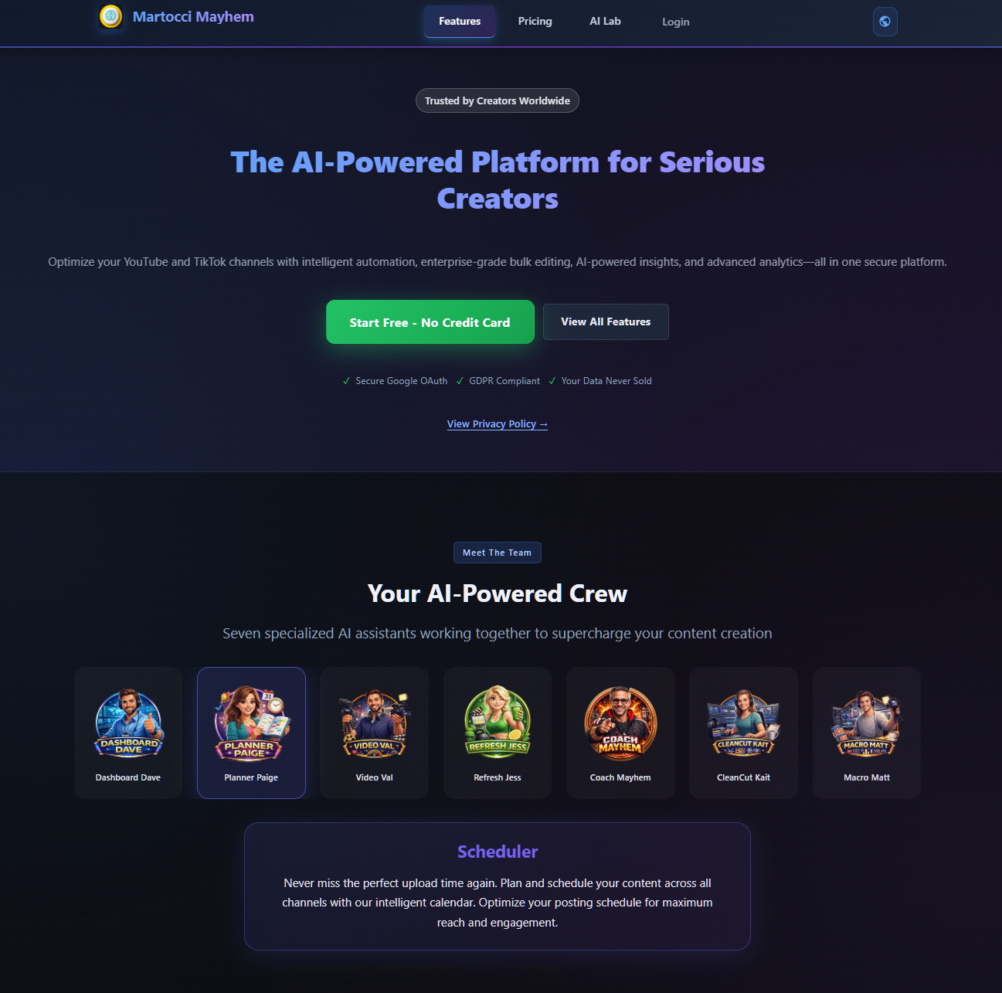Click the Scheduler description card
Viewport: 1002px width, 993px height.
pos(498,886)
